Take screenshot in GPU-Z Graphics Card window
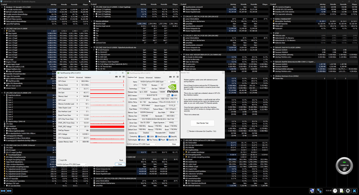This screenshot has height=195, width=359. coord(171,77)
